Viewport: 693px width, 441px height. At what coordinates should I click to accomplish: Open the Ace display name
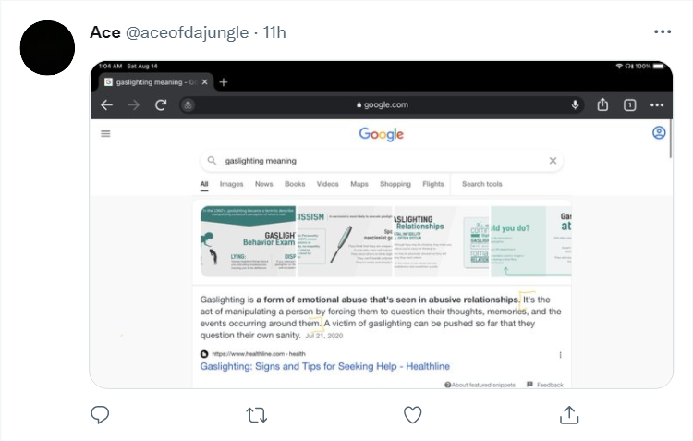pyautogui.click(x=105, y=32)
